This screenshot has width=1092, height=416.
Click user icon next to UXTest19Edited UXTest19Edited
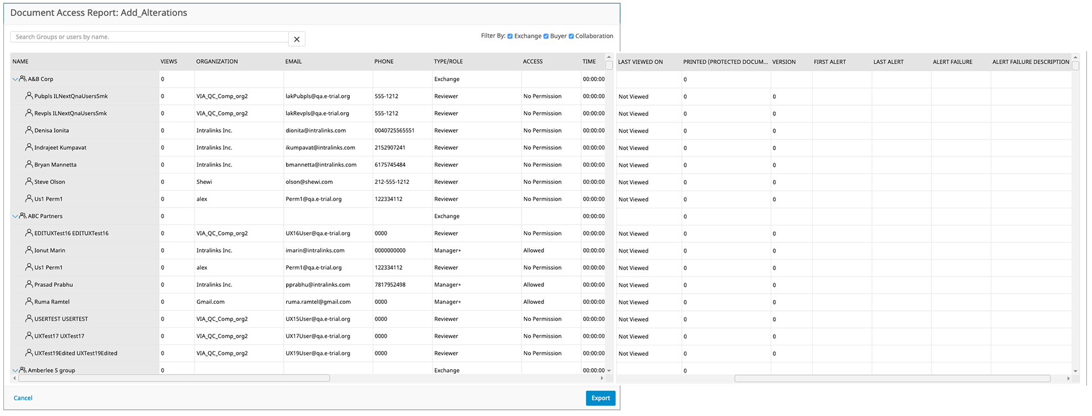[29, 353]
